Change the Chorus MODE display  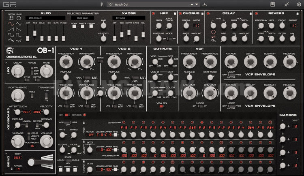[197, 26]
